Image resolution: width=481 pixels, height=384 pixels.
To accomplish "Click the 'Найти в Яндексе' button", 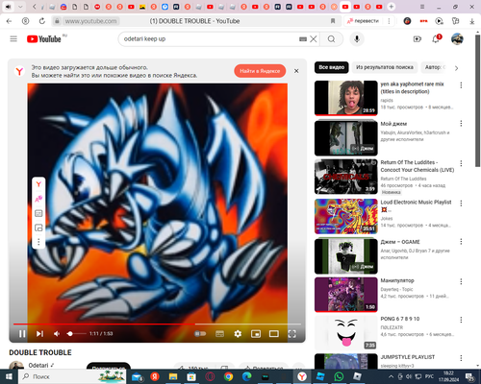I will click(260, 71).
